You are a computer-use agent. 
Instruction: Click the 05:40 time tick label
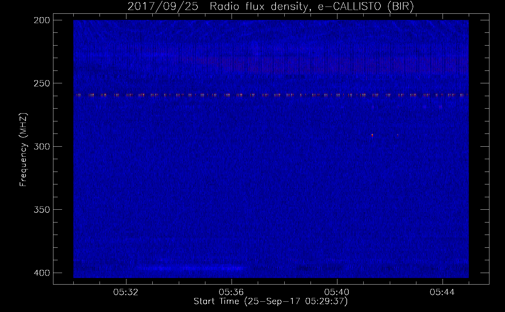pyautogui.click(x=337, y=292)
